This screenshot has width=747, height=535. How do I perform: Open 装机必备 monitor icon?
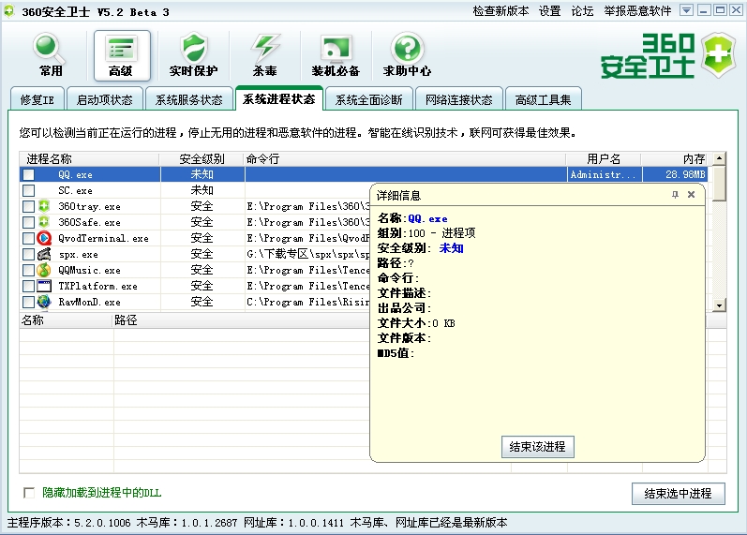(336, 54)
